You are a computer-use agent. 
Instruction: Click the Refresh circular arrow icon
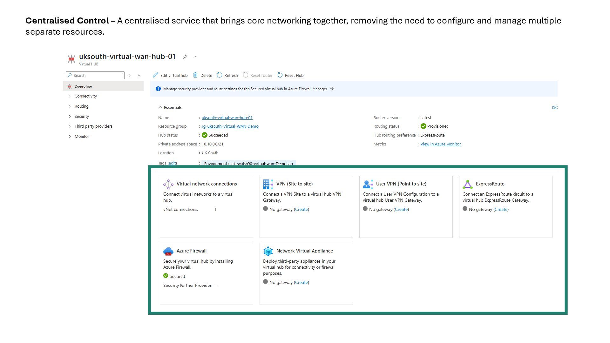pos(220,75)
